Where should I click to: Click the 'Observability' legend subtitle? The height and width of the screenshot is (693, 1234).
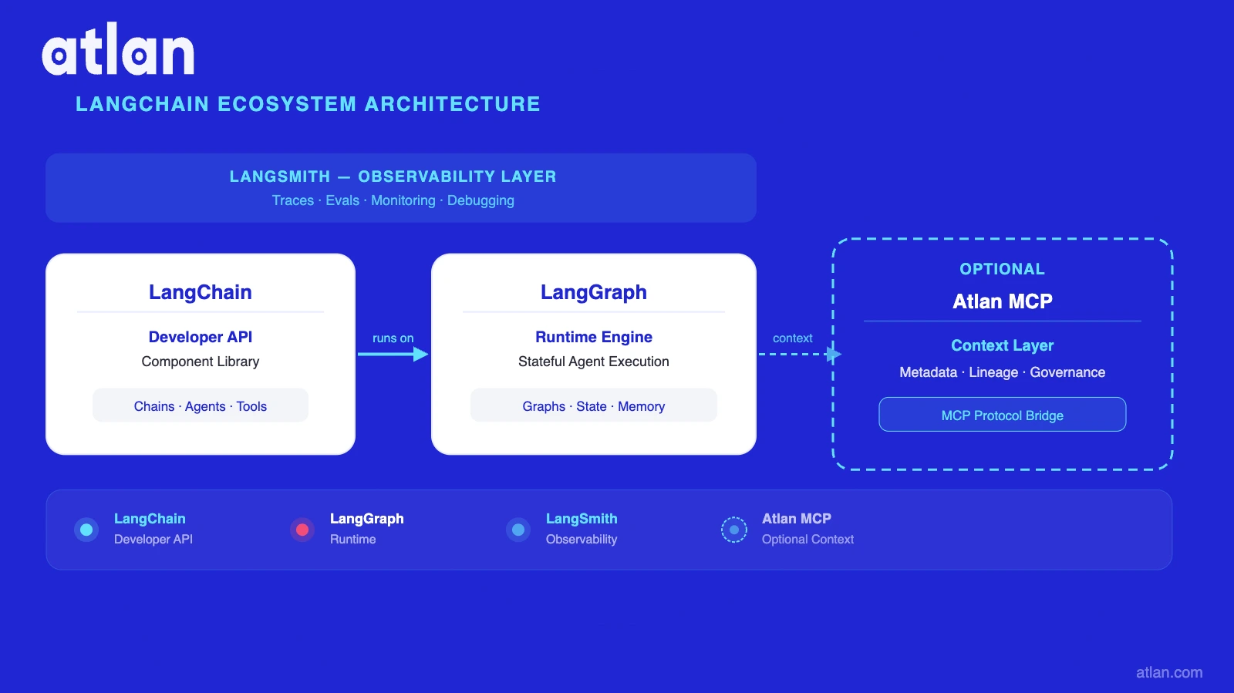(582, 540)
